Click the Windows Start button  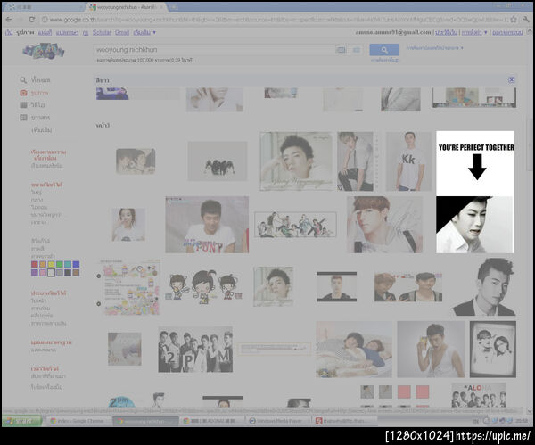click(x=21, y=421)
